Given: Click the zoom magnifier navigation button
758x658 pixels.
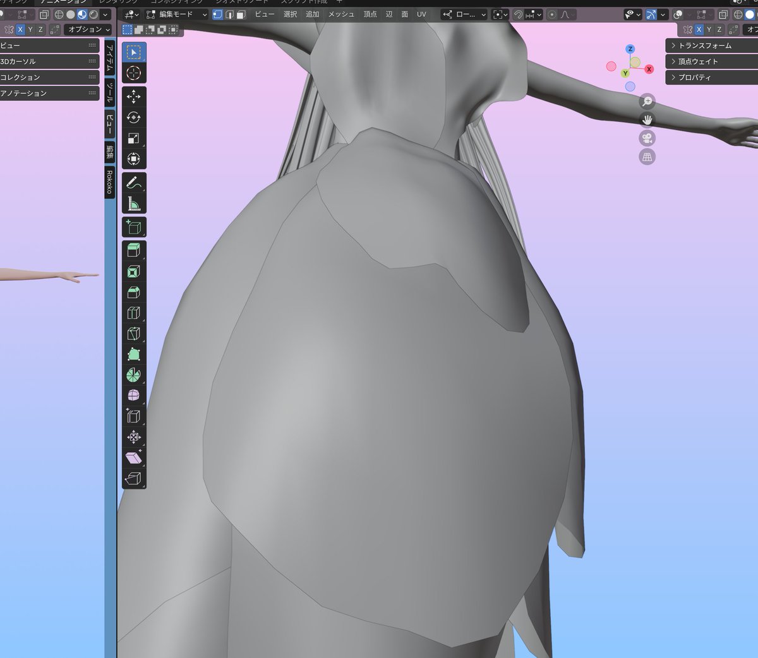Looking at the screenshot, I should tap(647, 101).
